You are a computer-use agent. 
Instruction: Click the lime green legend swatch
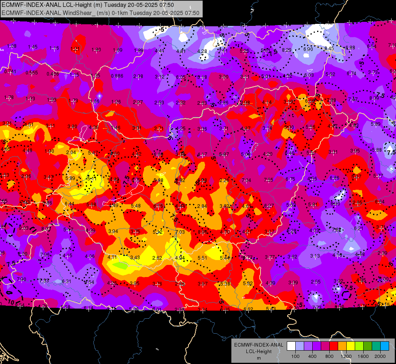[359, 346]
